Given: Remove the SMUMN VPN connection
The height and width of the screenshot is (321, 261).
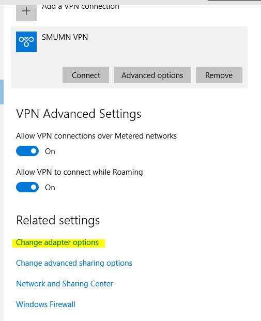Looking at the screenshot, I should pos(219,75).
